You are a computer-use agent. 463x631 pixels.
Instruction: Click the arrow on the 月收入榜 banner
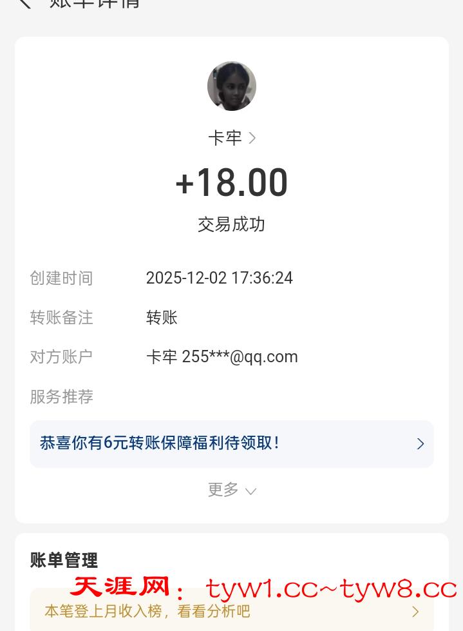(x=415, y=611)
